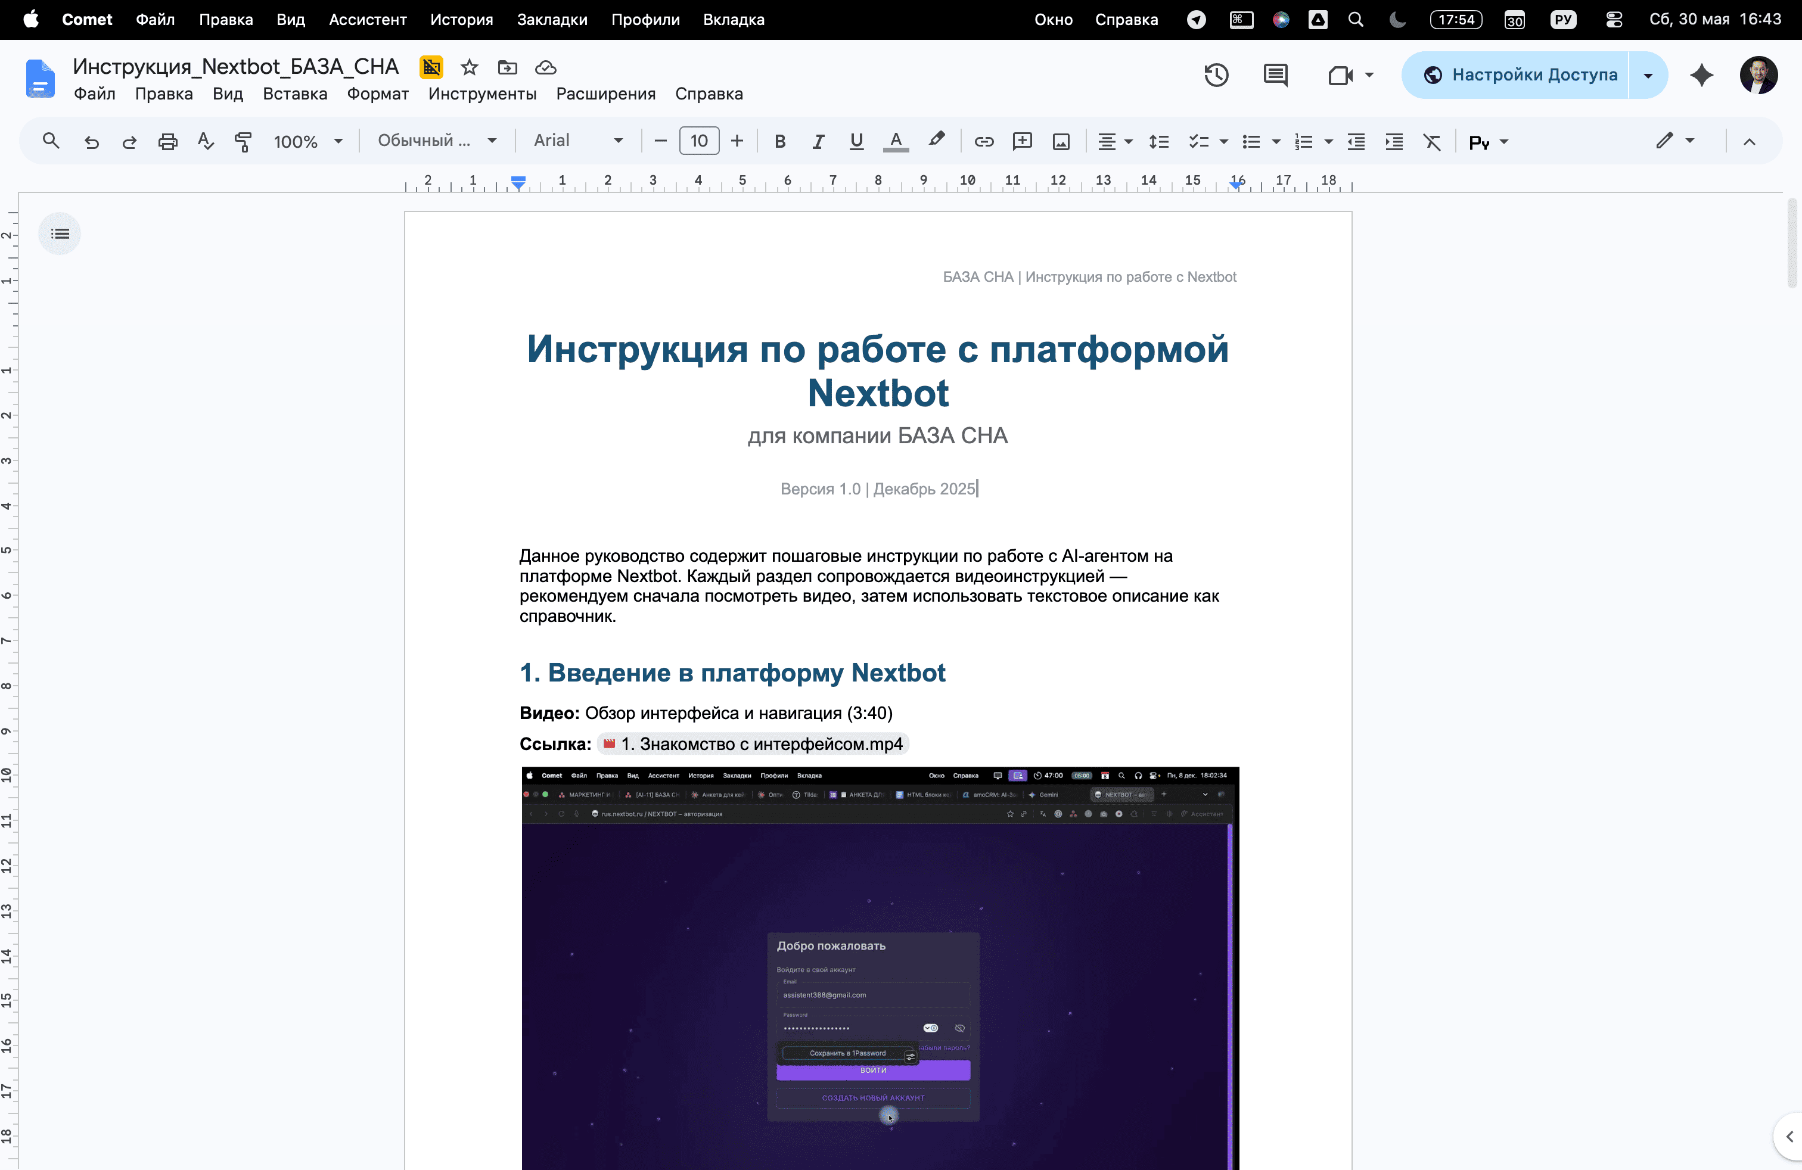Open macOS Spotlight search icon
Screen dimensions: 1802x1170
[x=1356, y=20]
